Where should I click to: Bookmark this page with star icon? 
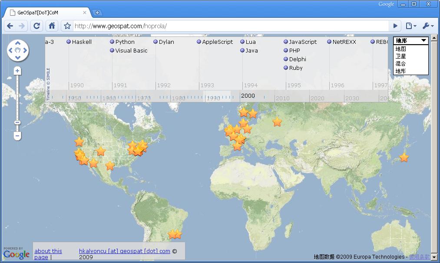coord(67,26)
